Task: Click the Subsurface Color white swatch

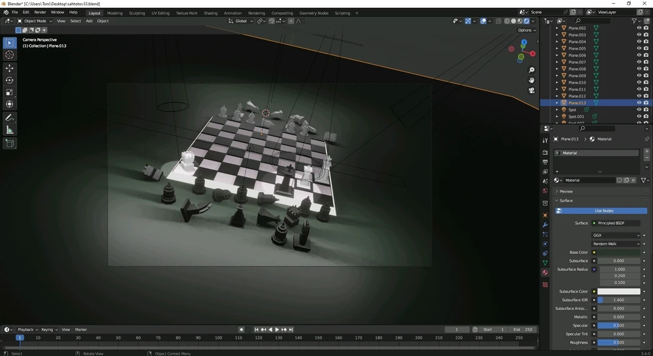Action: [x=619, y=291]
